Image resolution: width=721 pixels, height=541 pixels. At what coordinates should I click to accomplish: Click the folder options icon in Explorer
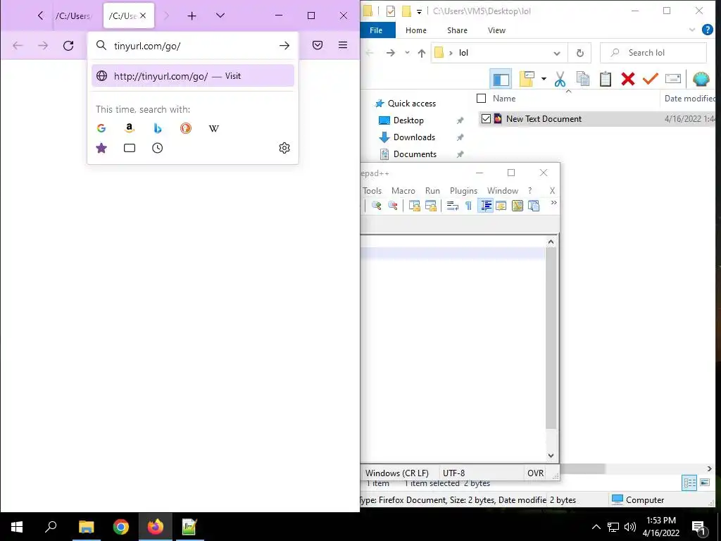coord(527,79)
